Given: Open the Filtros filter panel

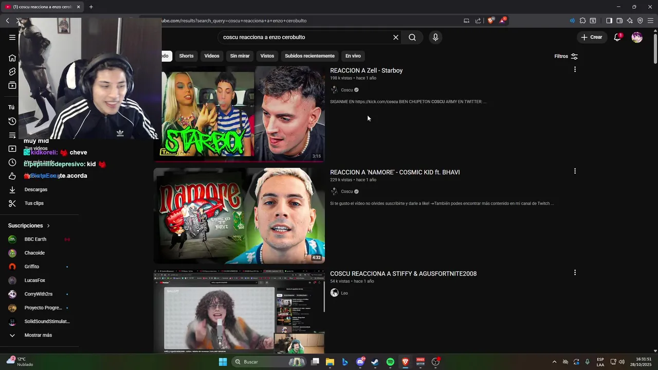Looking at the screenshot, I should [x=566, y=56].
